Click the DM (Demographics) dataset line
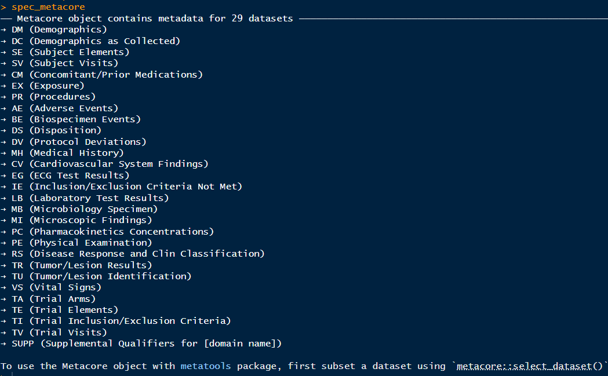 (59, 30)
